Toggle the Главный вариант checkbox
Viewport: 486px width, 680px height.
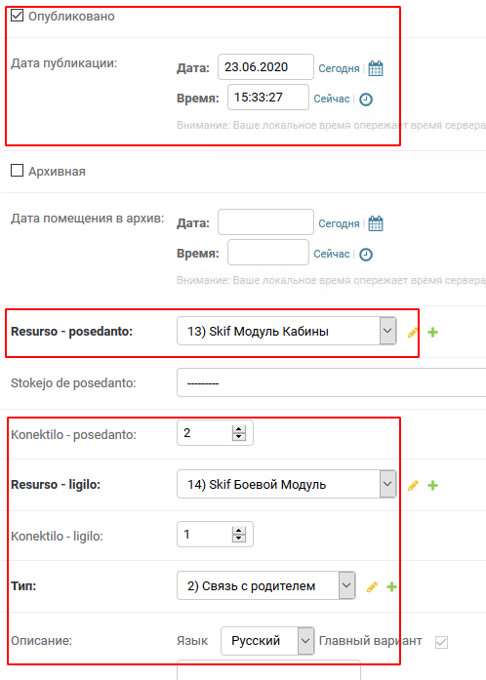point(441,642)
